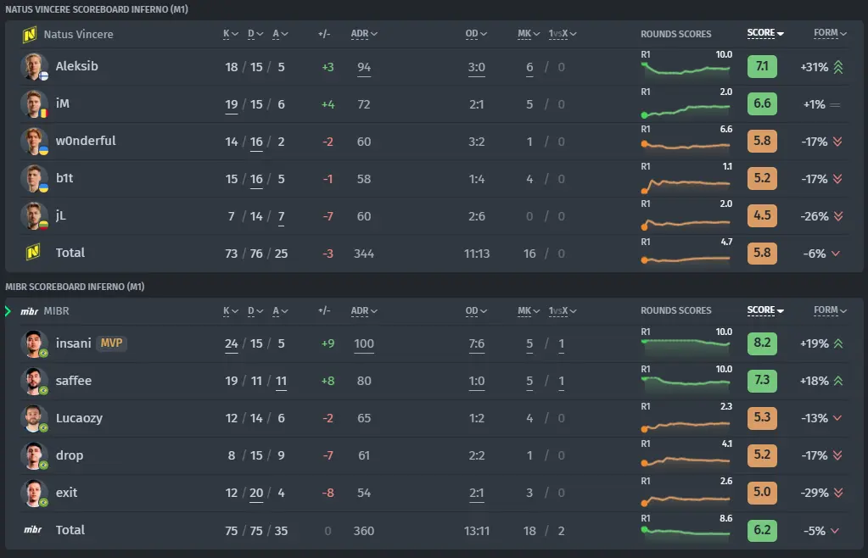Sort Natus Vincere table by FORM
This screenshot has width=868, height=558.
(x=830, y=33)
